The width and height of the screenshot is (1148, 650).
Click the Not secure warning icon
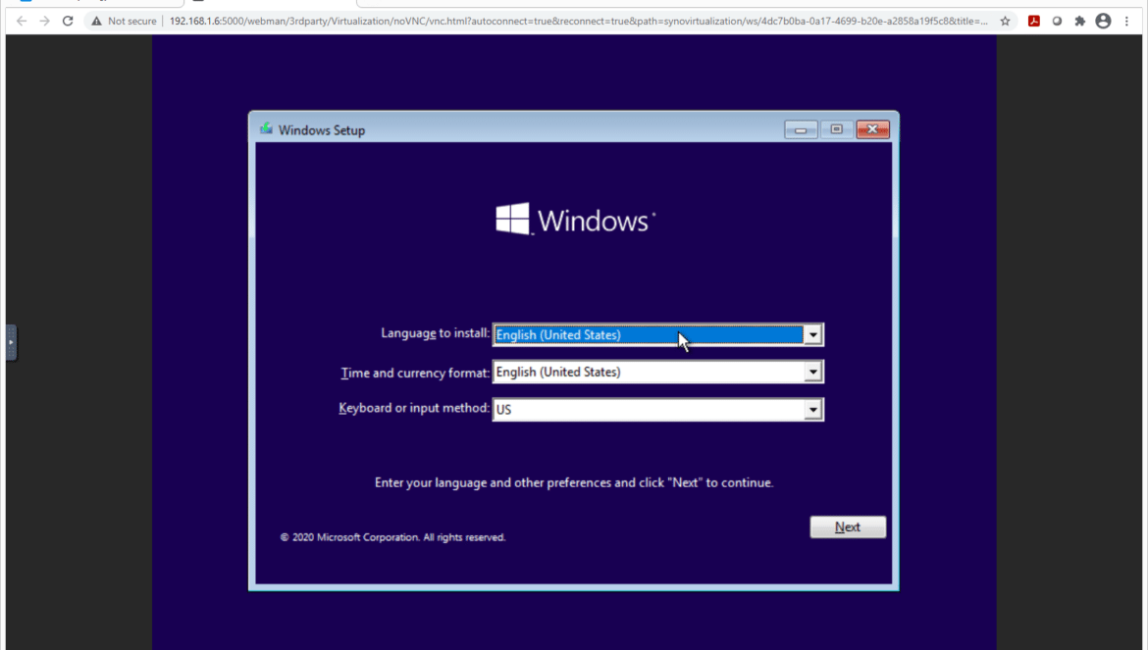point(96,22)
